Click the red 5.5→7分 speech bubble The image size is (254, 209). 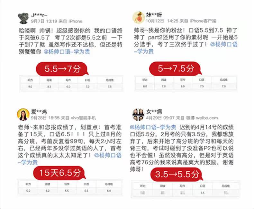pyautogui.click(x=62, y=69)
